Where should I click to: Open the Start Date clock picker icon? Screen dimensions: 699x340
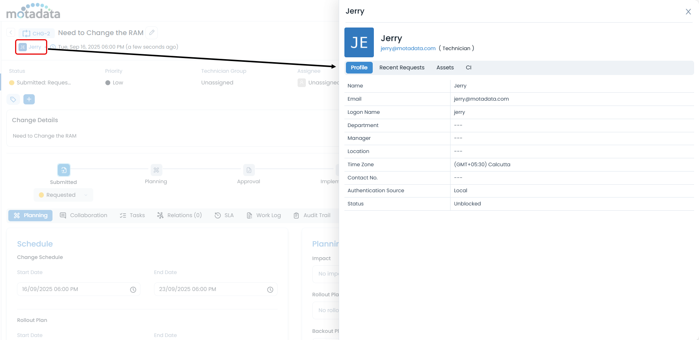coord(133,289)
